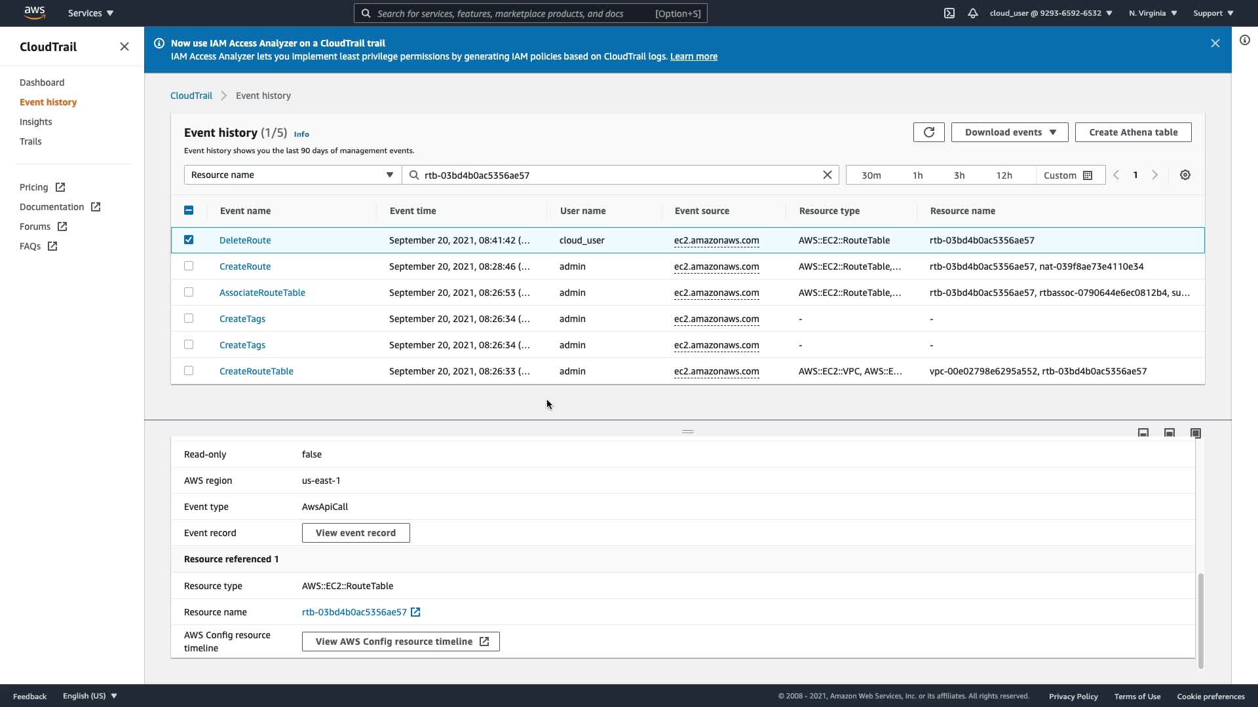
Task: Open the AWS CloudShell terminal icon
Action: point(949,13)
